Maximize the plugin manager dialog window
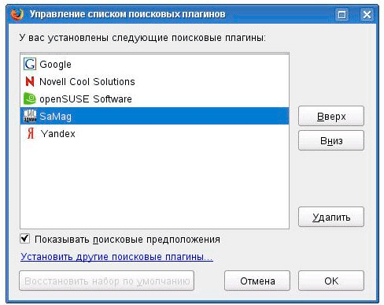The image size is (384, 305). [342, 14]
